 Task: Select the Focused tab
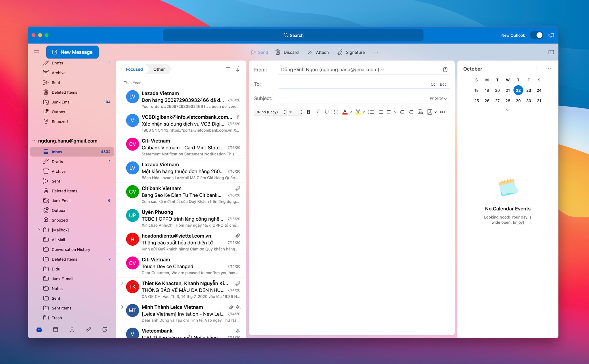coord(134,69)
